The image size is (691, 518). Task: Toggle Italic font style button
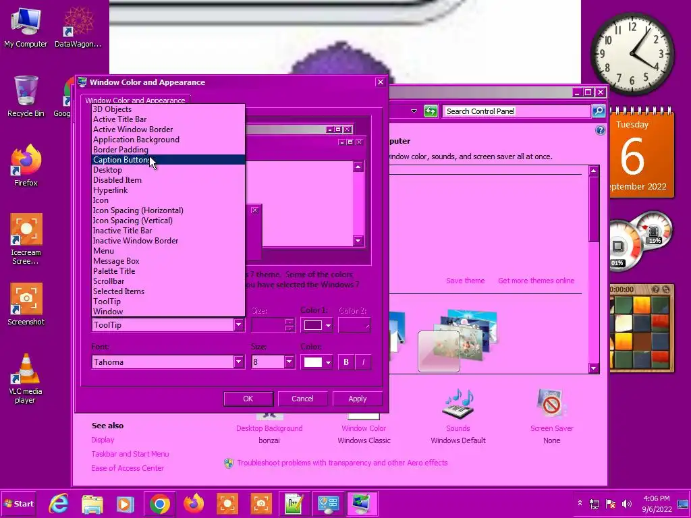(363, 362)
